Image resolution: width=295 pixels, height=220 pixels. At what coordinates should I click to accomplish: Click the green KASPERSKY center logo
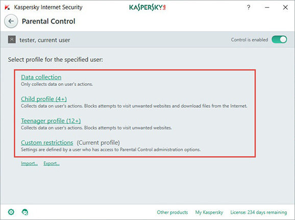(147, 7)
